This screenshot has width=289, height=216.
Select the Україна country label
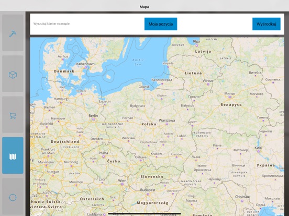click(x=266, y=165)
